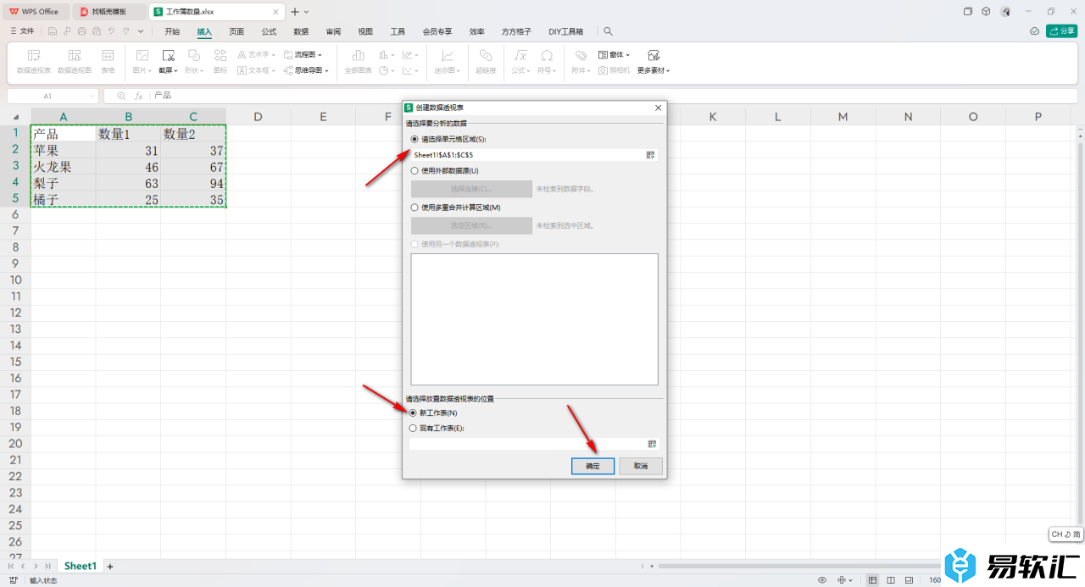This screenshot has height=587, width=1085.
Task: Click the print icon in quick access toolbar
Action: pos(81,31)
